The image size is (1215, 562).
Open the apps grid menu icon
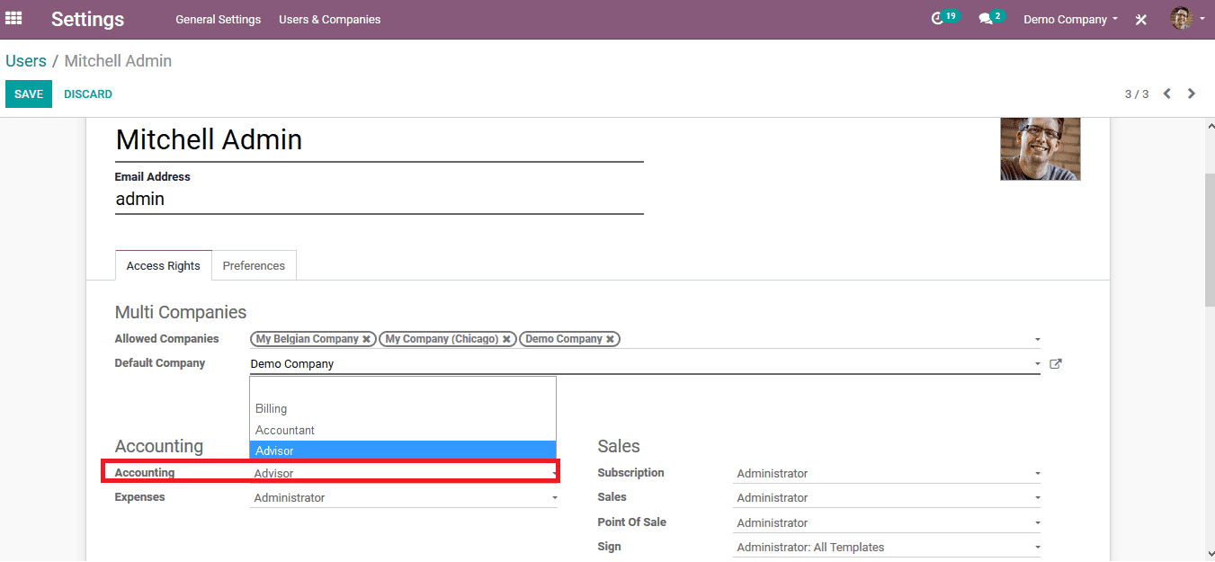(13, 18)
